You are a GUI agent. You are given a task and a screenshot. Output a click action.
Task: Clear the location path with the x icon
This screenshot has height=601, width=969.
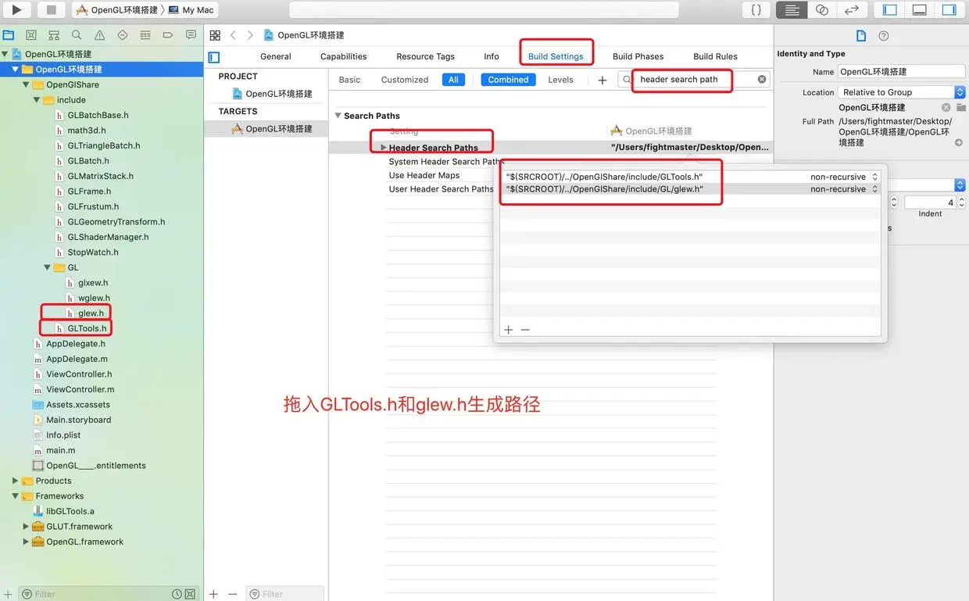click(946, 108)
